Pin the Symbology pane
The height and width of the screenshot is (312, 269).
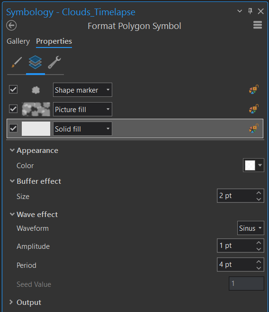tap(250, 11)
